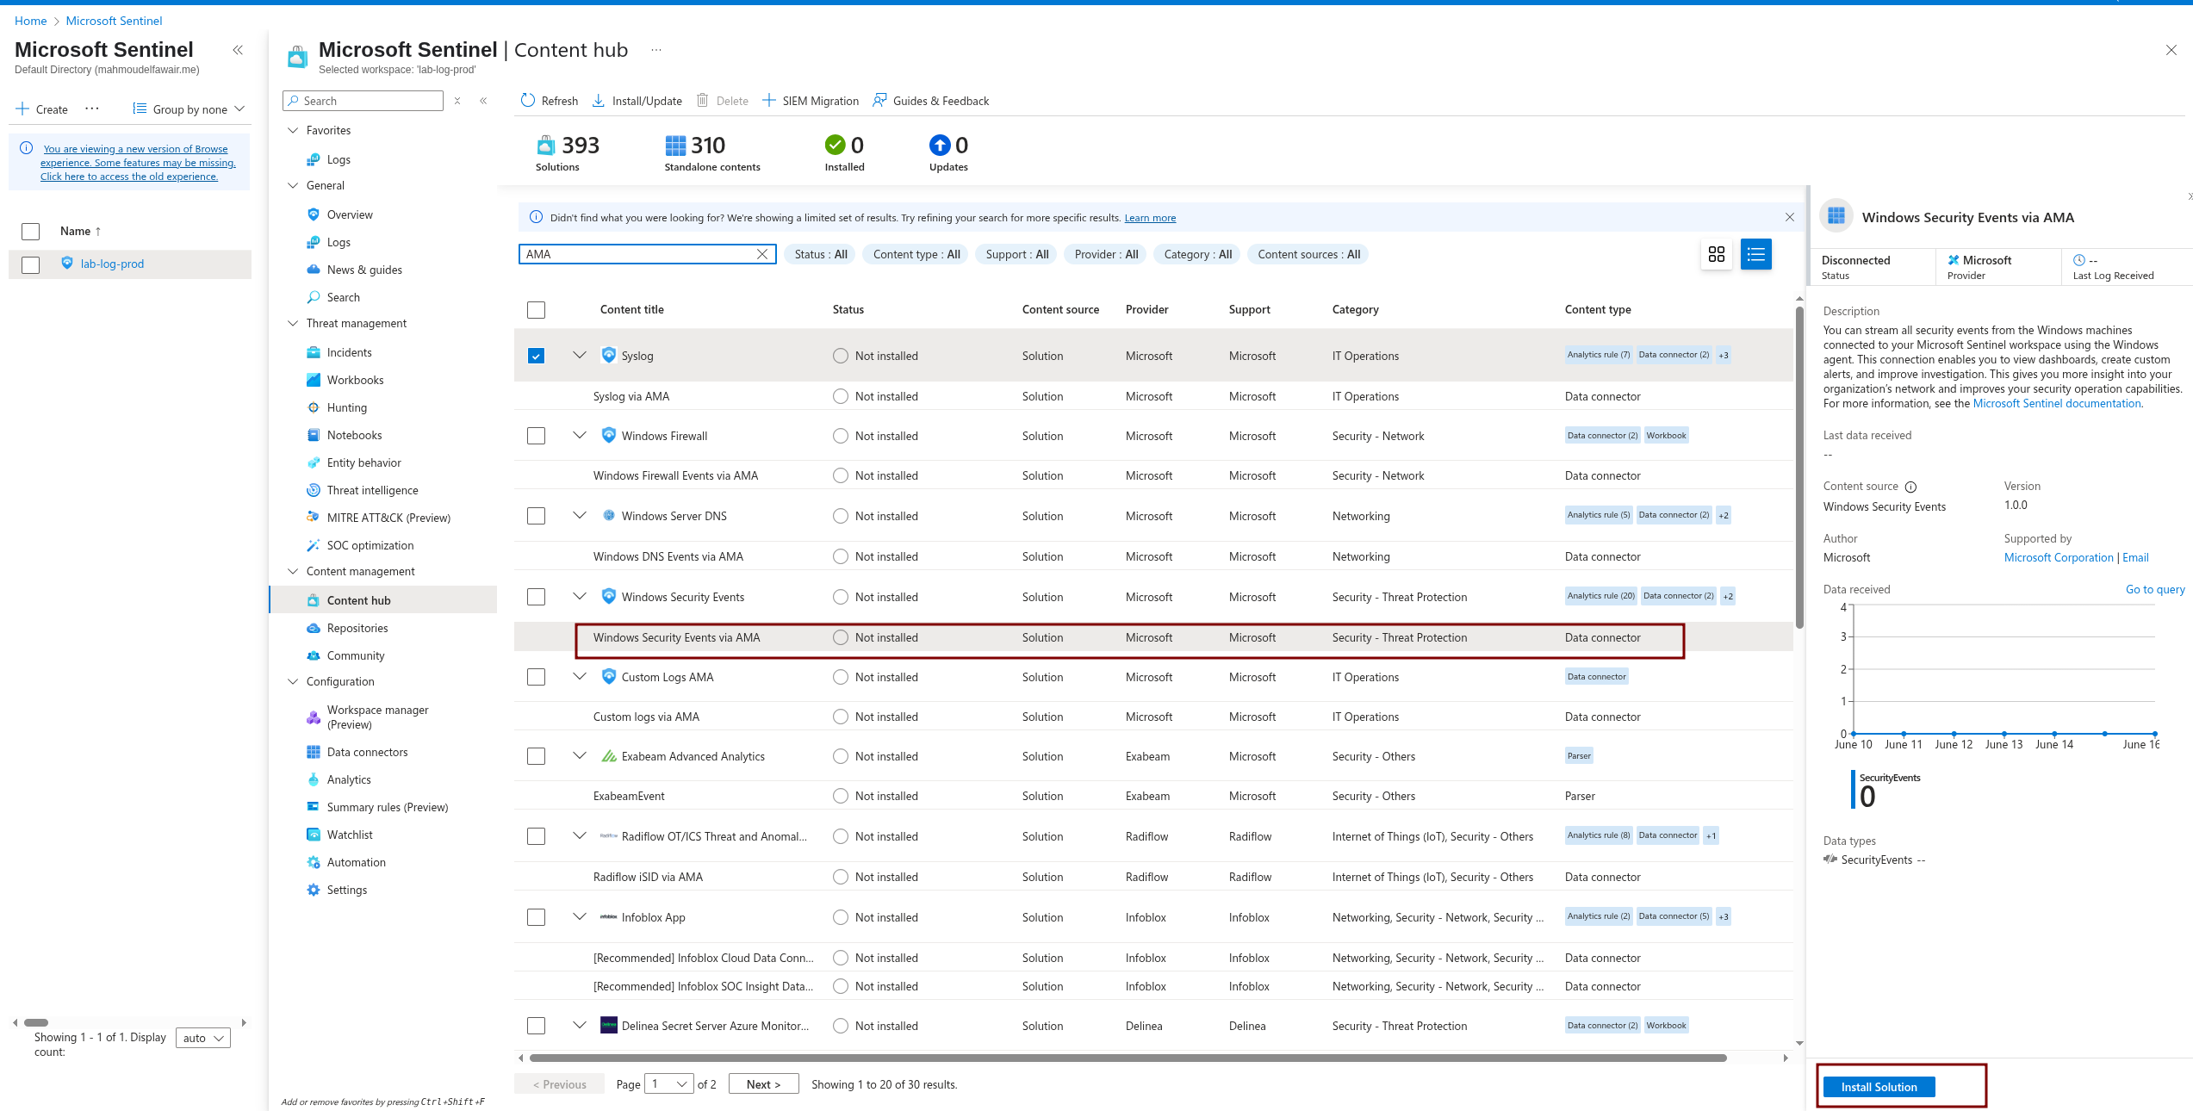Collapse the Sentinel navigation menu

pos(484,101)
